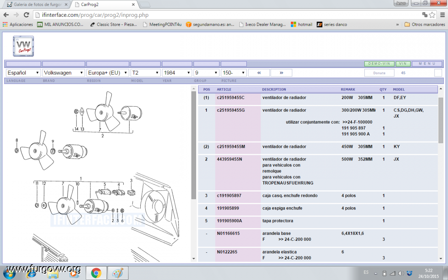Screen dimensions: 448x280
Task: Select article c251959455G
Action: pyautogui.click(x=231, y=110)
